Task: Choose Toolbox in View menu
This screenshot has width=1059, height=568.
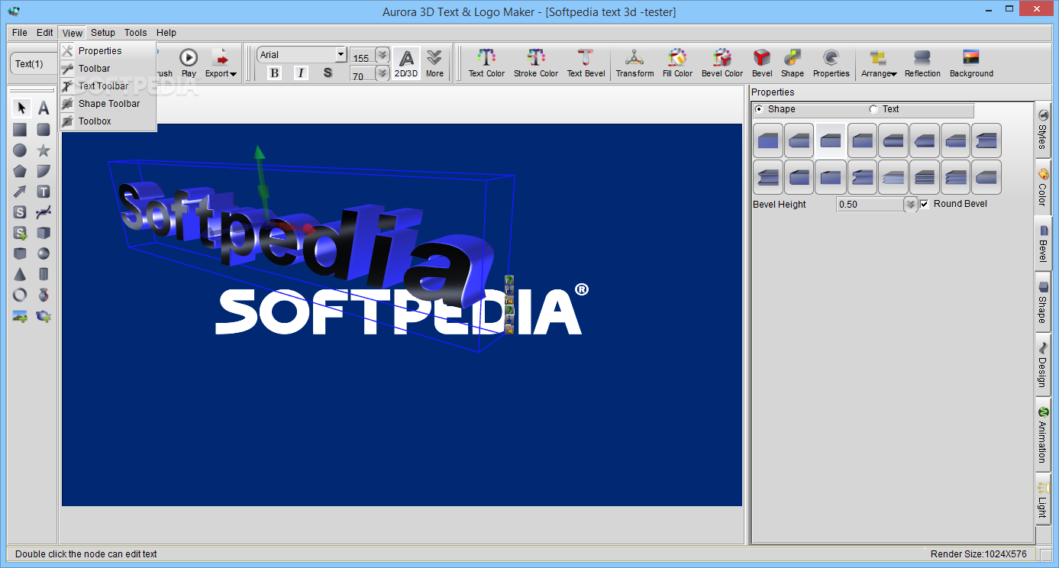Action: [108, 121]
